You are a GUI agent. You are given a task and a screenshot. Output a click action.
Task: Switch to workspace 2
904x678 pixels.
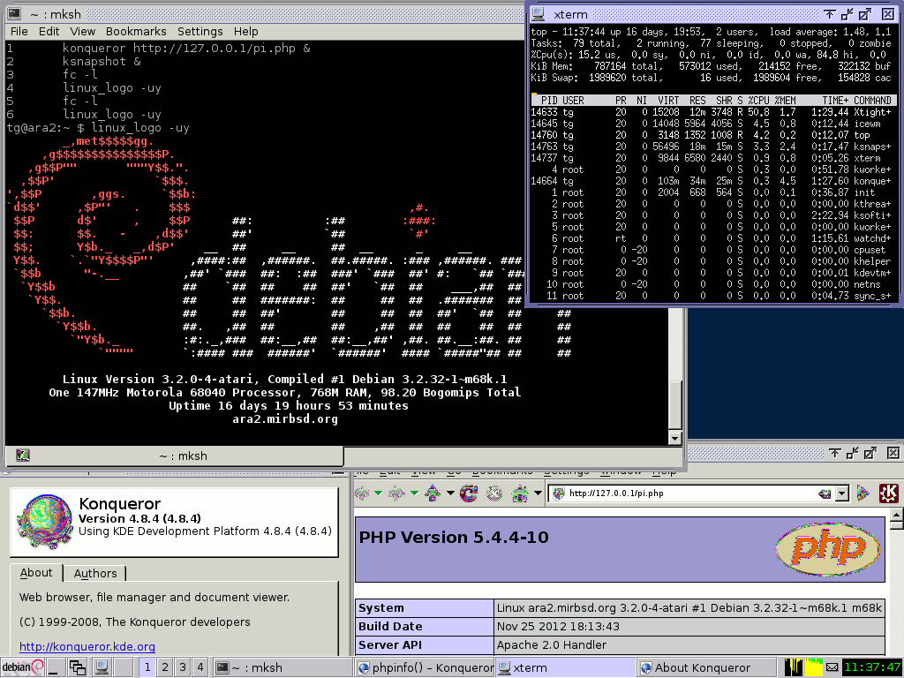(x=165, y=667)
